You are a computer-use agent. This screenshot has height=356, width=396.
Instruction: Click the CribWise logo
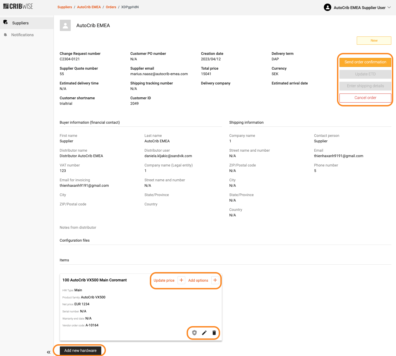click(18, 6)
